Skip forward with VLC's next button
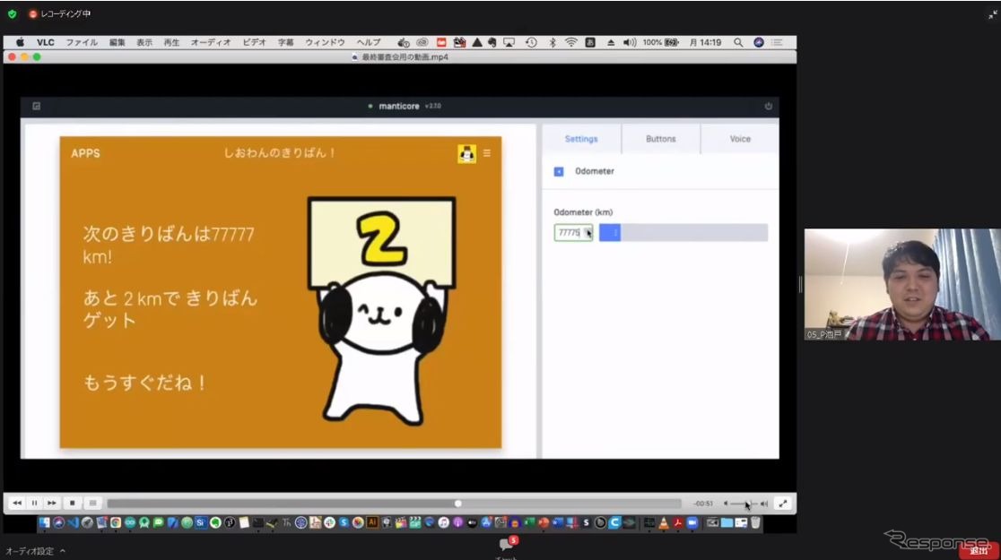1001x560 pixels. [52, 504]
